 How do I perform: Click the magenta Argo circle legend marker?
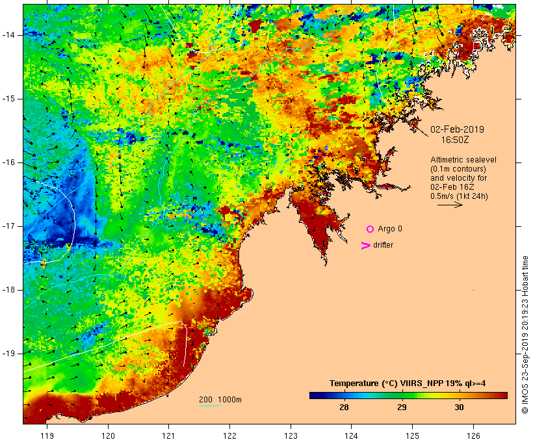(370, 229)
